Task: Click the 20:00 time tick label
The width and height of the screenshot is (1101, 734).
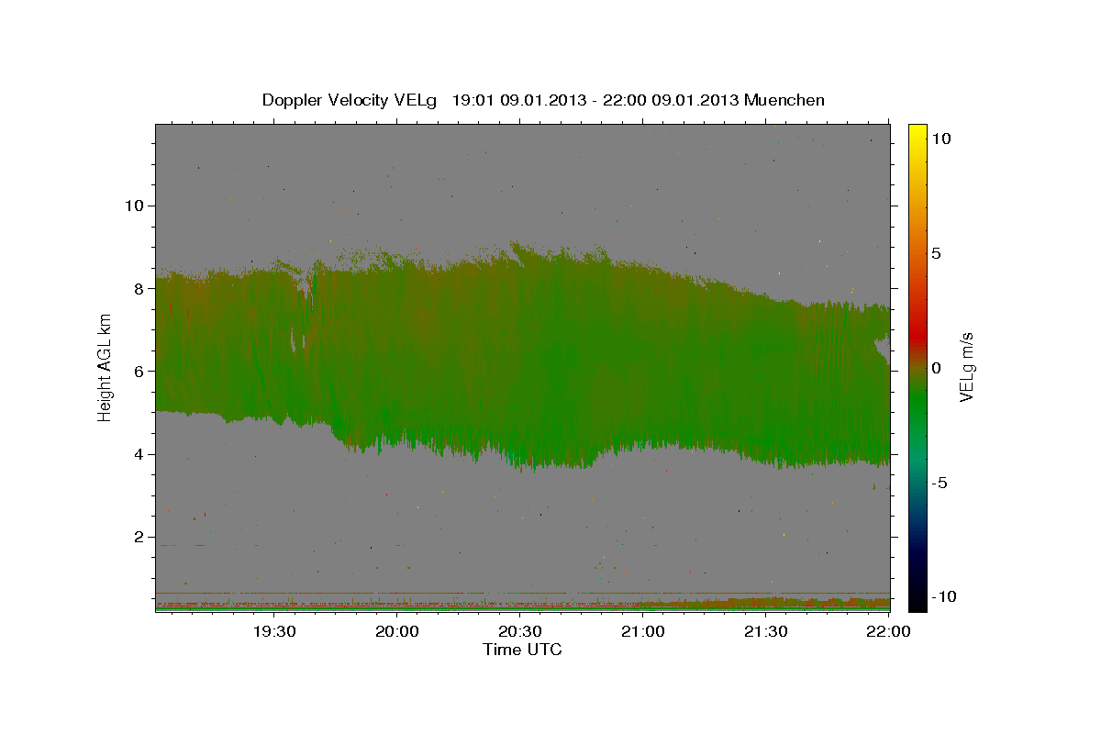Action: (397, 632)
